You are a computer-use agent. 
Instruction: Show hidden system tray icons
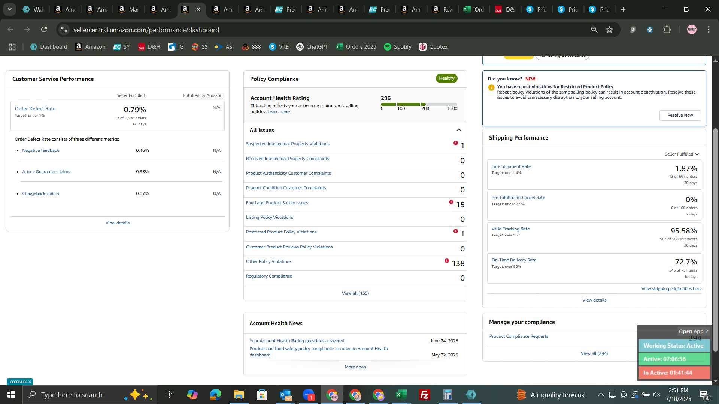pos(601,395)
